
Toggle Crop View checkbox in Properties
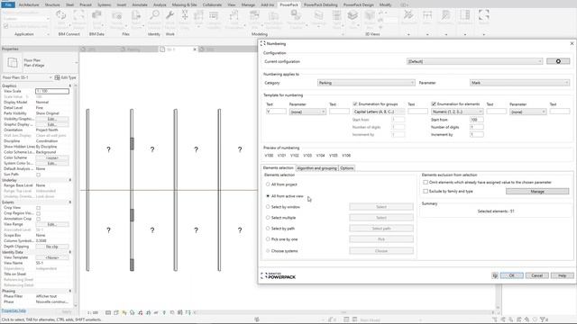click(x=38, y=208)
